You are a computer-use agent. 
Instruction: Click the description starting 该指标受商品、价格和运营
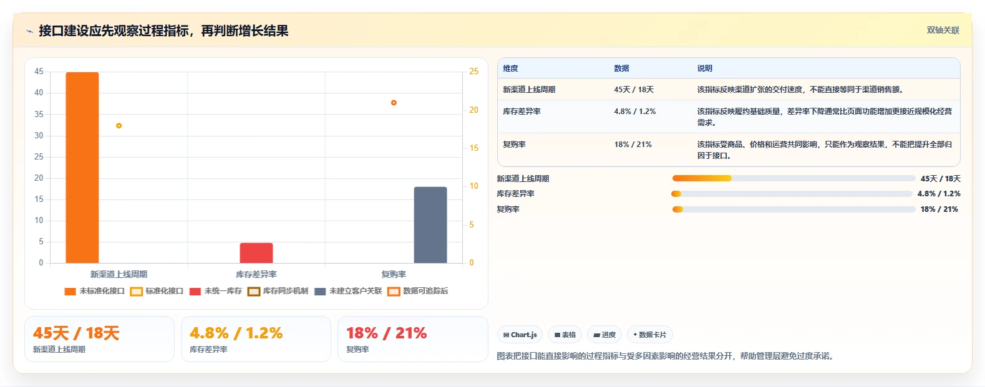point(825,150)
